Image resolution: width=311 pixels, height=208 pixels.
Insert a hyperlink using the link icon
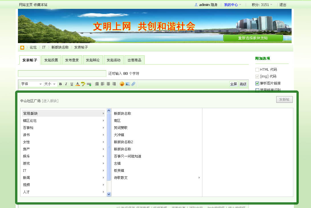coord(89,84)
